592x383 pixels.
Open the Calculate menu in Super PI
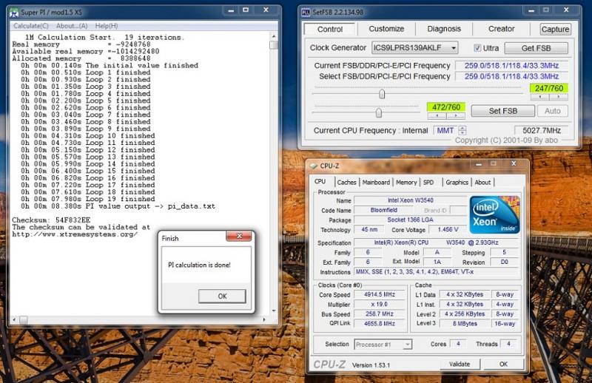(x=31, y=26)
